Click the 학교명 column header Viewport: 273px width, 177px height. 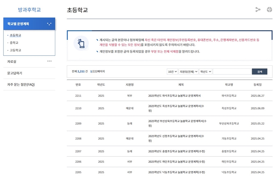point(229,85)
